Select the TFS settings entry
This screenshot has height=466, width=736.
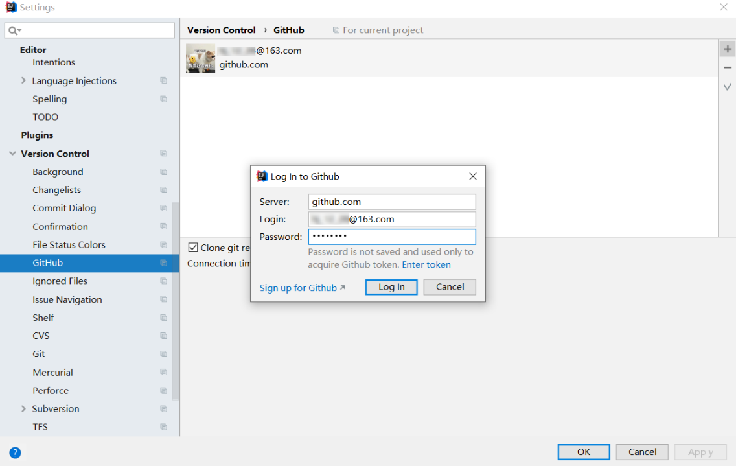click(x=40, y=427)
